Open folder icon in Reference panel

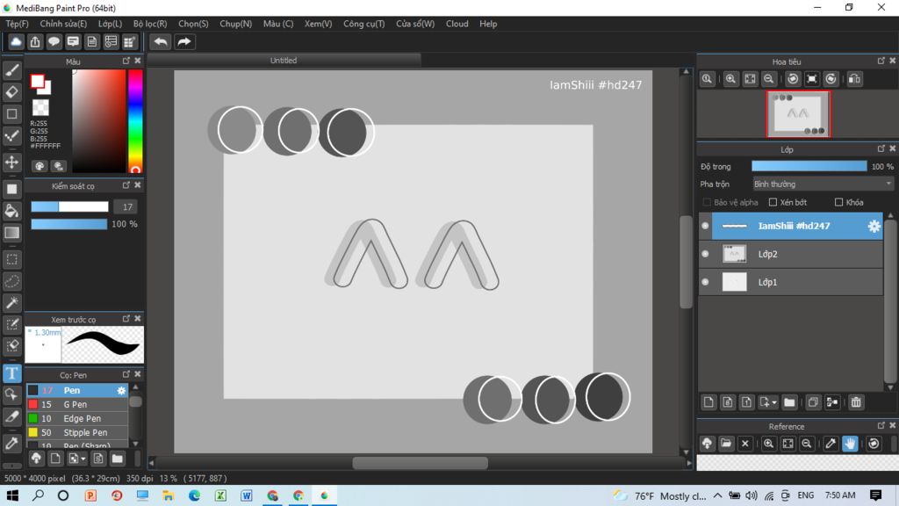(726, 444)
